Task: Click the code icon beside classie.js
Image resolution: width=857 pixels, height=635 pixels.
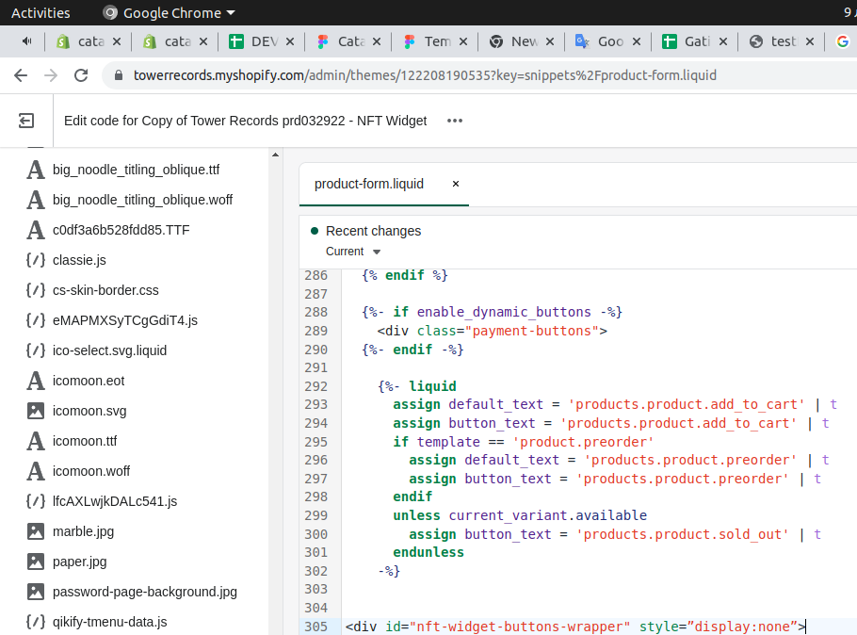Action: click(36, 260)
